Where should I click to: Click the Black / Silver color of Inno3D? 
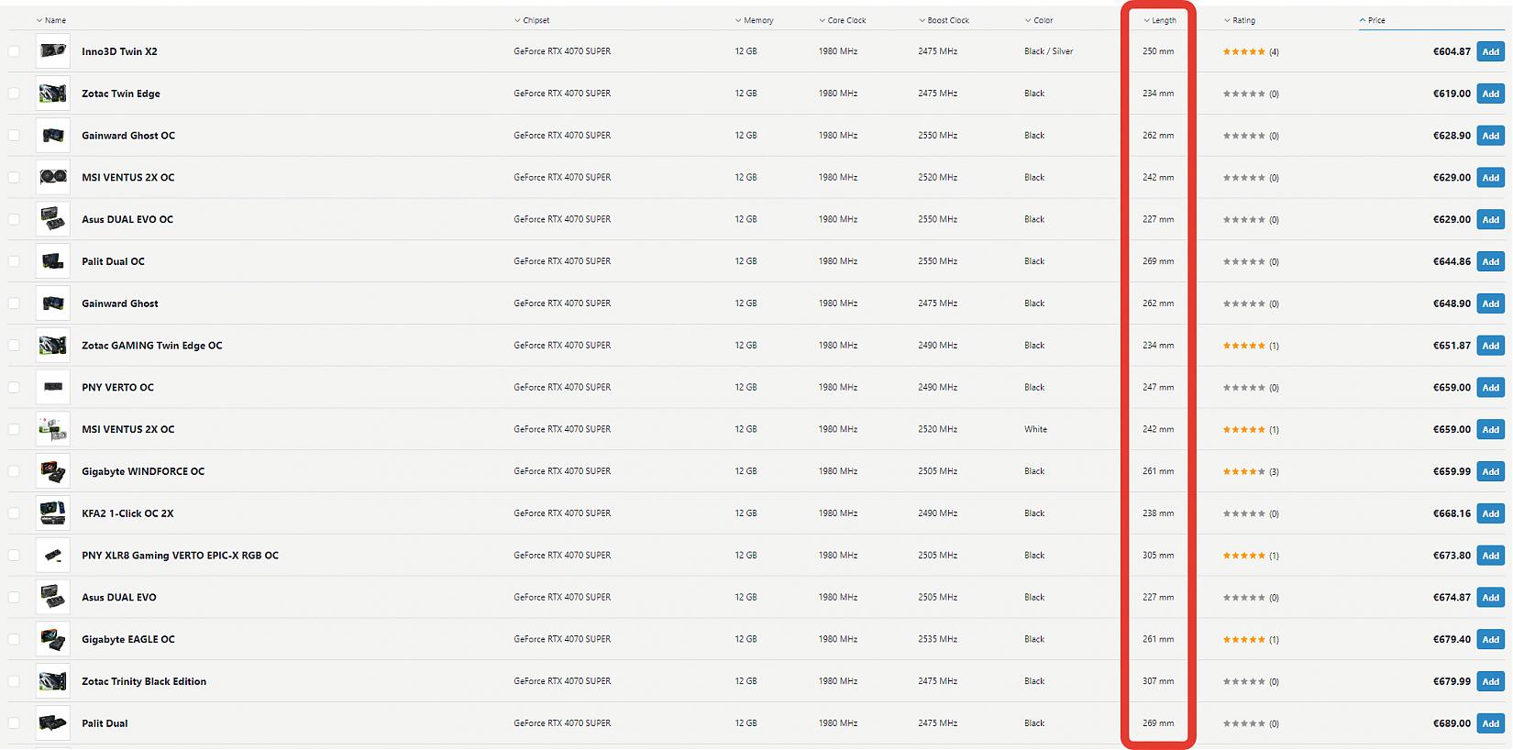click(x=1048, y=51)
